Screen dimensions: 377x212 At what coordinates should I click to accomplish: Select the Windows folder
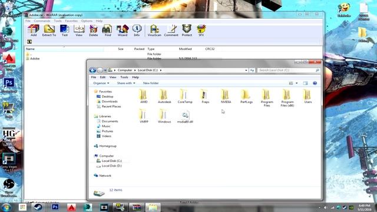point(164,117)
